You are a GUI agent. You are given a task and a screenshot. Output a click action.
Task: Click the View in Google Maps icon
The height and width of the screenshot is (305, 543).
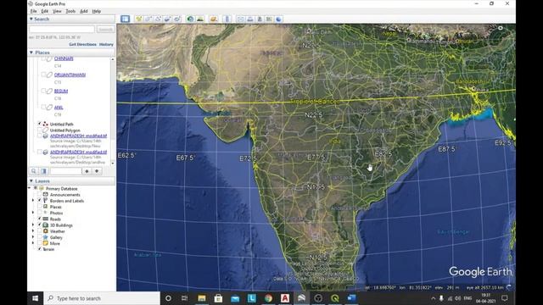[269, 19]
